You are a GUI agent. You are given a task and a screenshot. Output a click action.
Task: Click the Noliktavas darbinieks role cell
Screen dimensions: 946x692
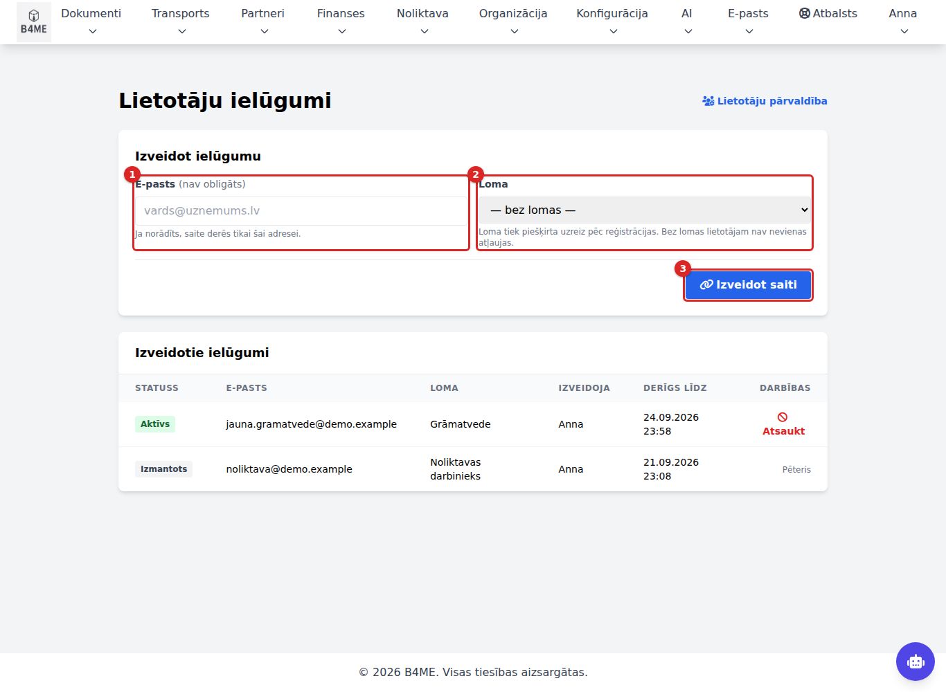[x=456, y=469]
